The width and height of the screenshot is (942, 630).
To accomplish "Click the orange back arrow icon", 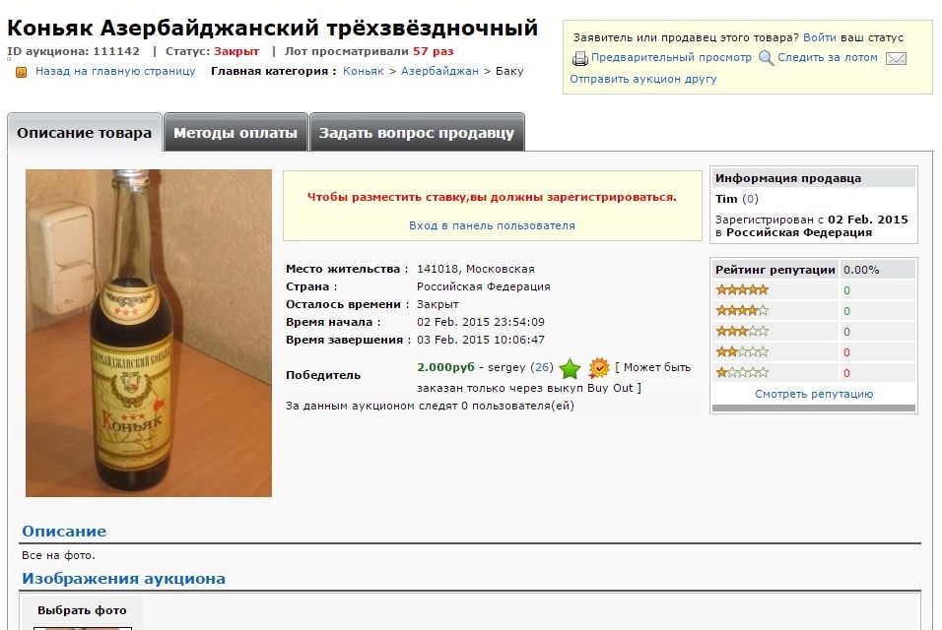I will coord(21,73).
